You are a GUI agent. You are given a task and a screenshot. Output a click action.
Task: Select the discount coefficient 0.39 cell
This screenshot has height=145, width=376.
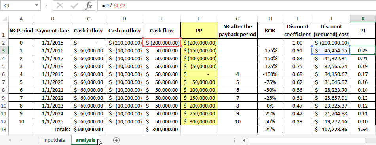click(298, 122)
